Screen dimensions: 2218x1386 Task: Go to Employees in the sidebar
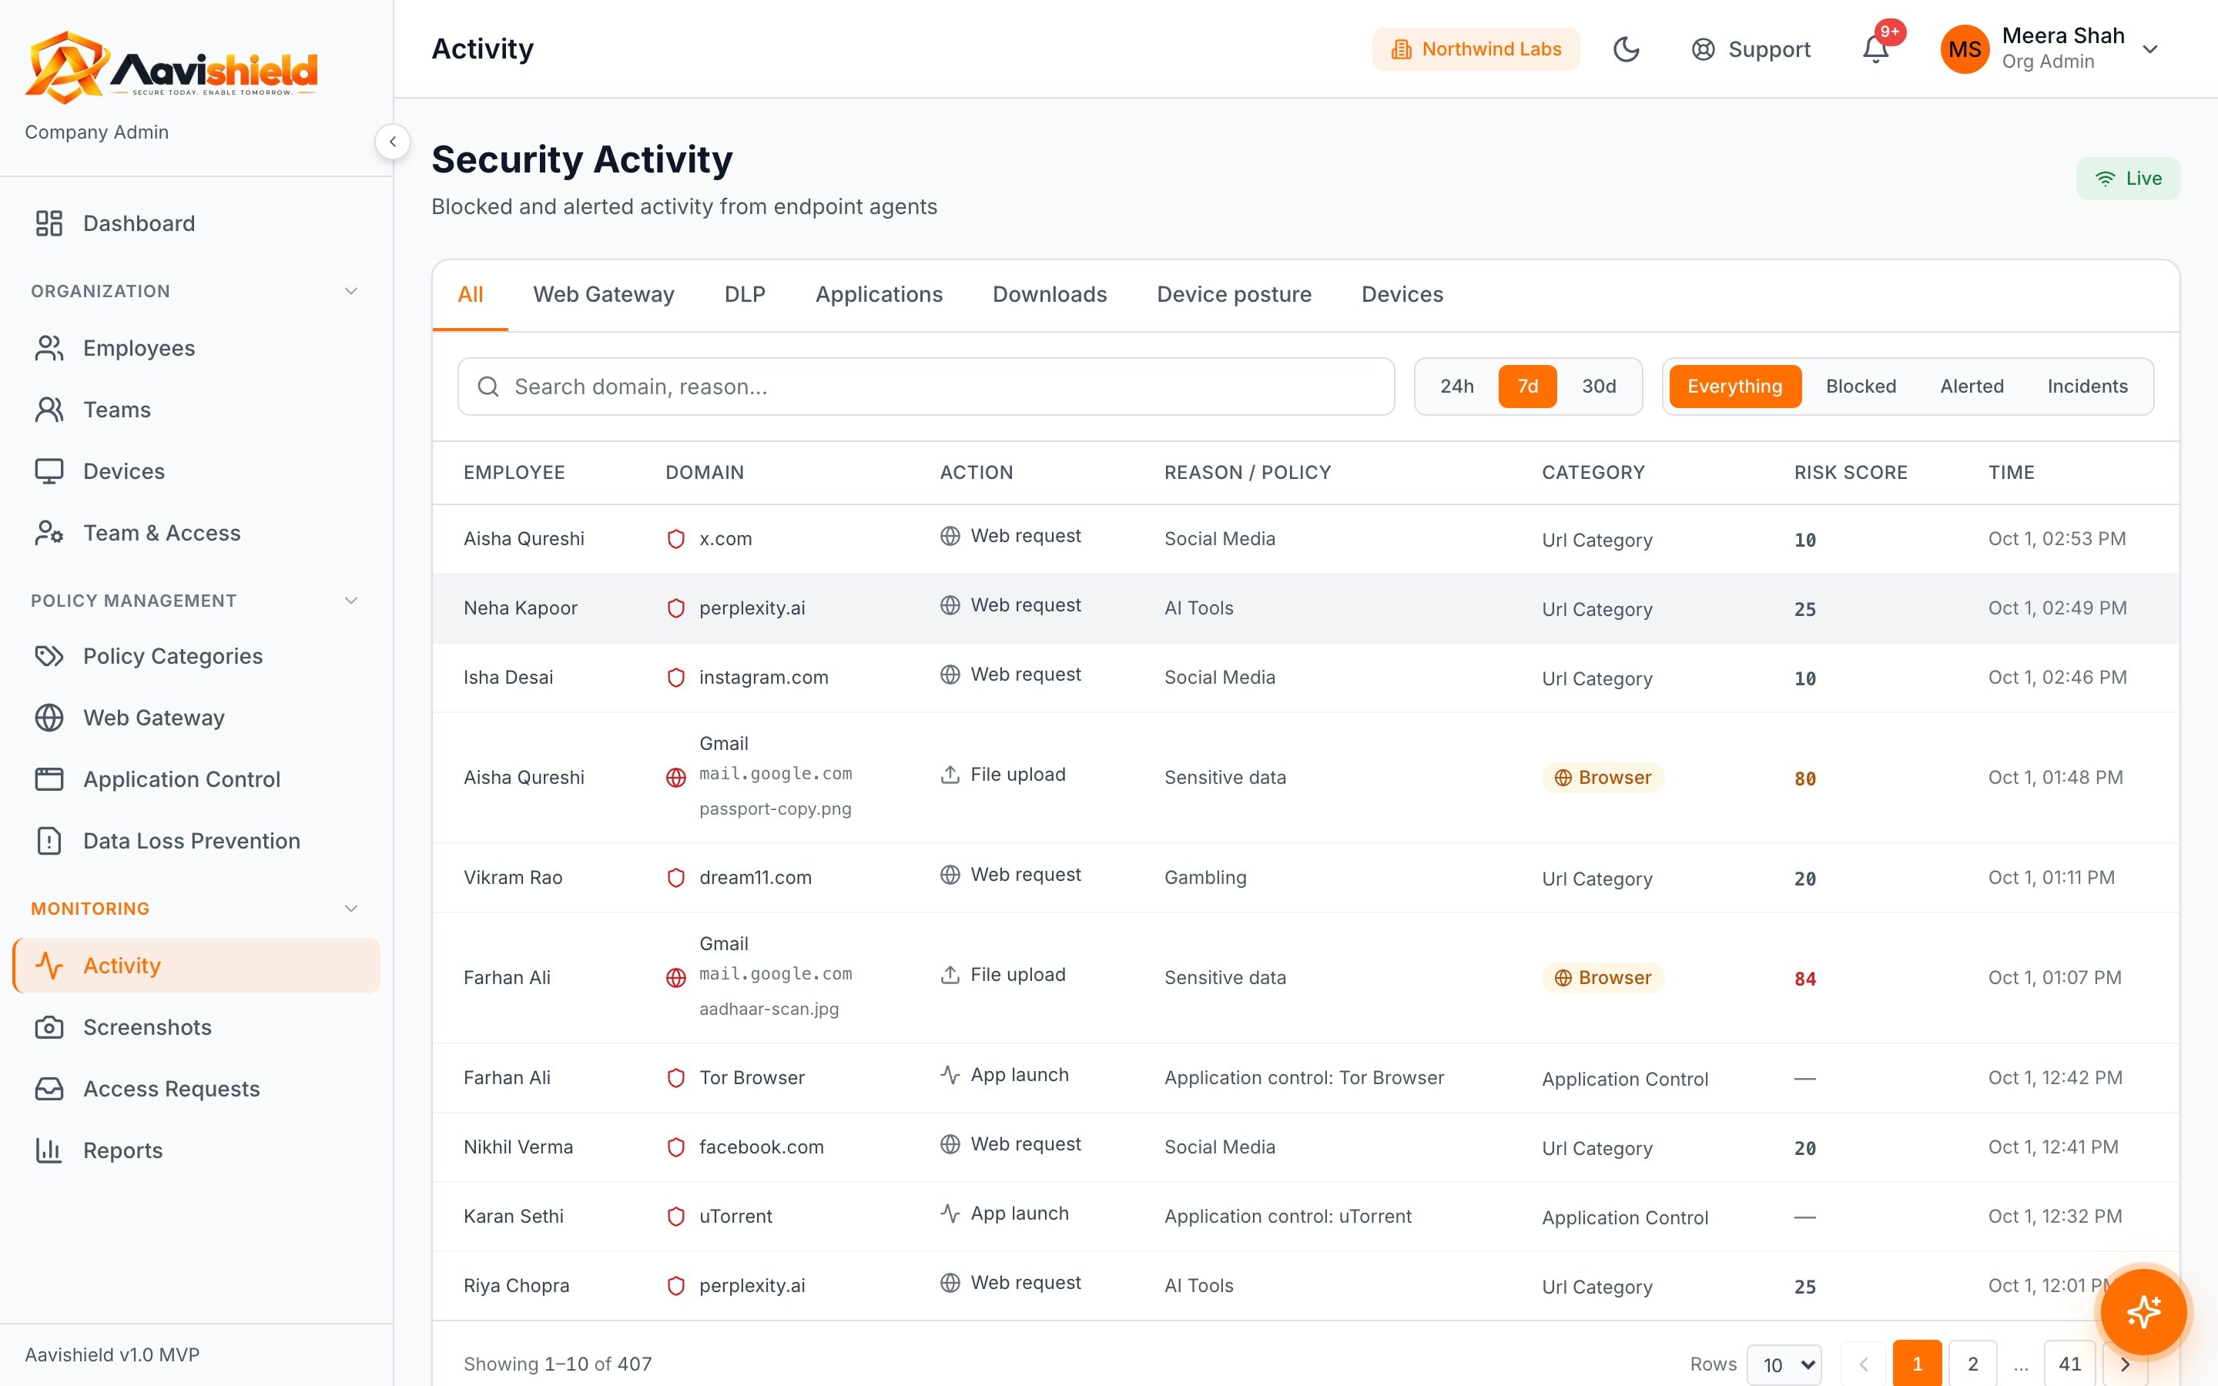196,348
